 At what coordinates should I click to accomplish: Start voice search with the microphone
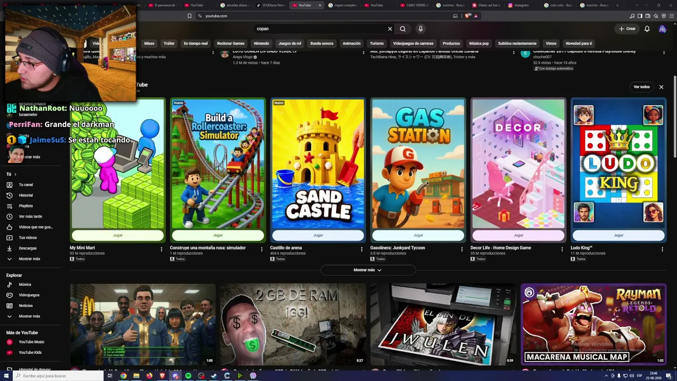coord(420,29)
